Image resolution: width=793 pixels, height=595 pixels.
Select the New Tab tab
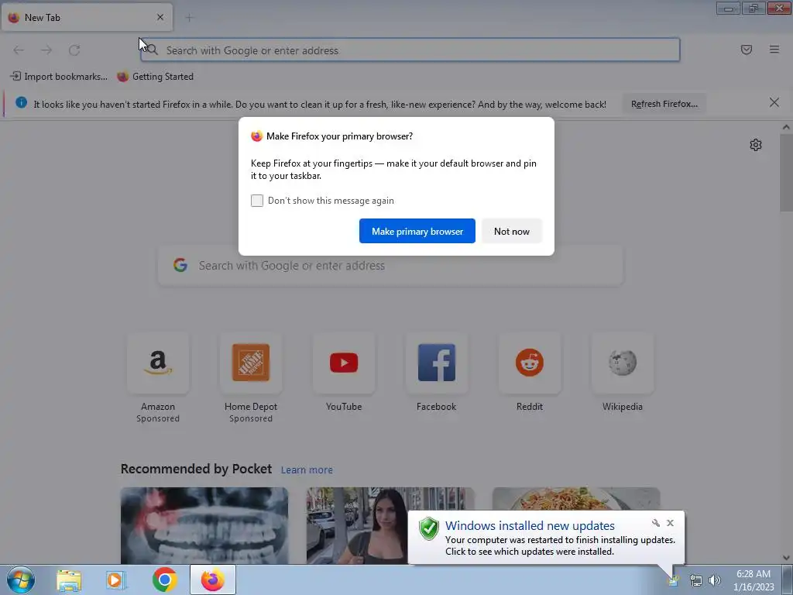click(x=87, y=18)
